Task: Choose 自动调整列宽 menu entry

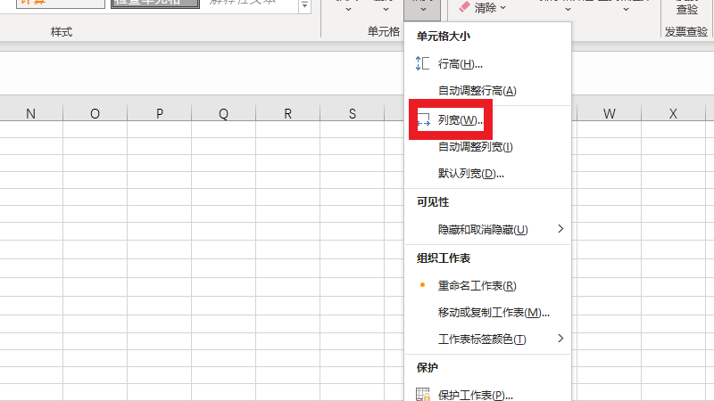Action: (475, 147)
